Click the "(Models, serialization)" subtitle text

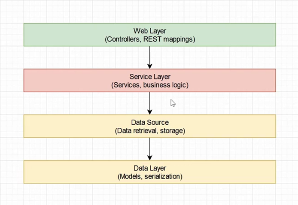point(150,176)
